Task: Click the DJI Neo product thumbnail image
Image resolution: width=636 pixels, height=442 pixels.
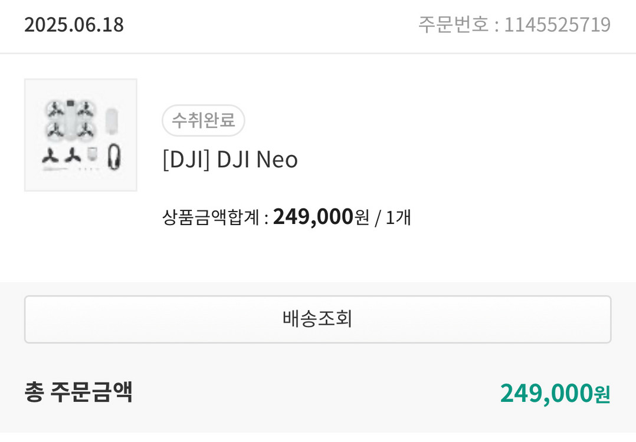Action: click(81, 134)
